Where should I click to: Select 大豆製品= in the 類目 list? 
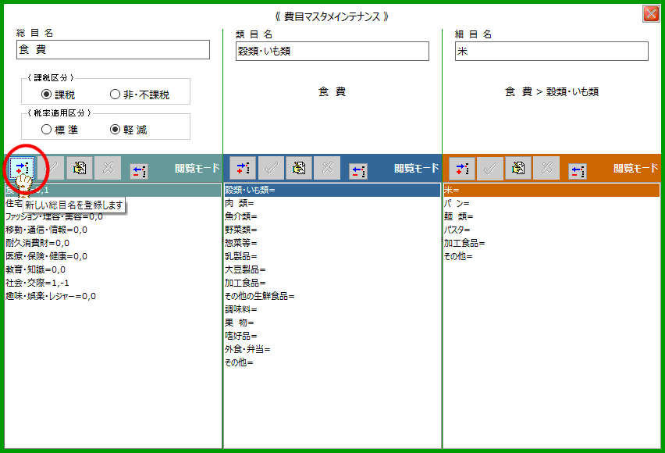[332, 269]
